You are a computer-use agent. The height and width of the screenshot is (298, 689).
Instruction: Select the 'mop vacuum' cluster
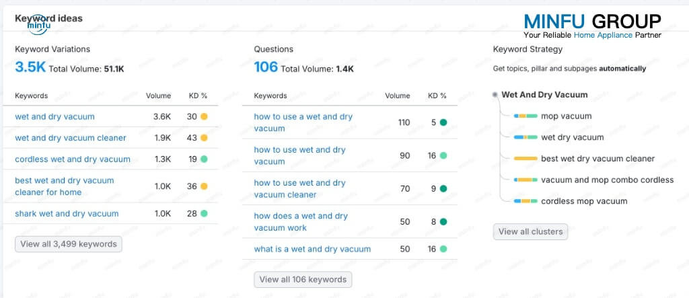click(x=566, y=116)
